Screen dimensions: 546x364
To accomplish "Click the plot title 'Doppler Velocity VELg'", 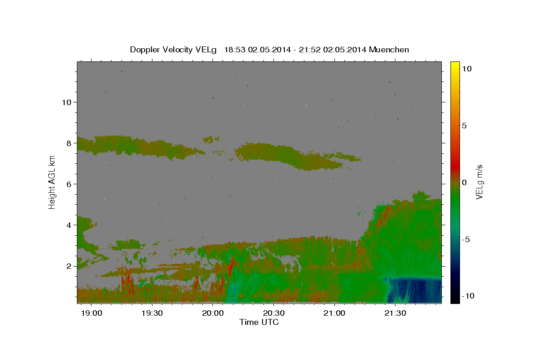I will coord(173,50).
